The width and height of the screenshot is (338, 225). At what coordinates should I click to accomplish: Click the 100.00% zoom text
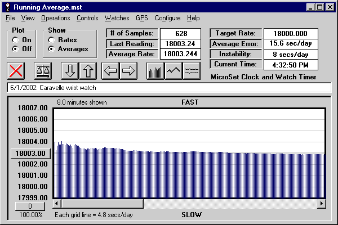[31, 215]
